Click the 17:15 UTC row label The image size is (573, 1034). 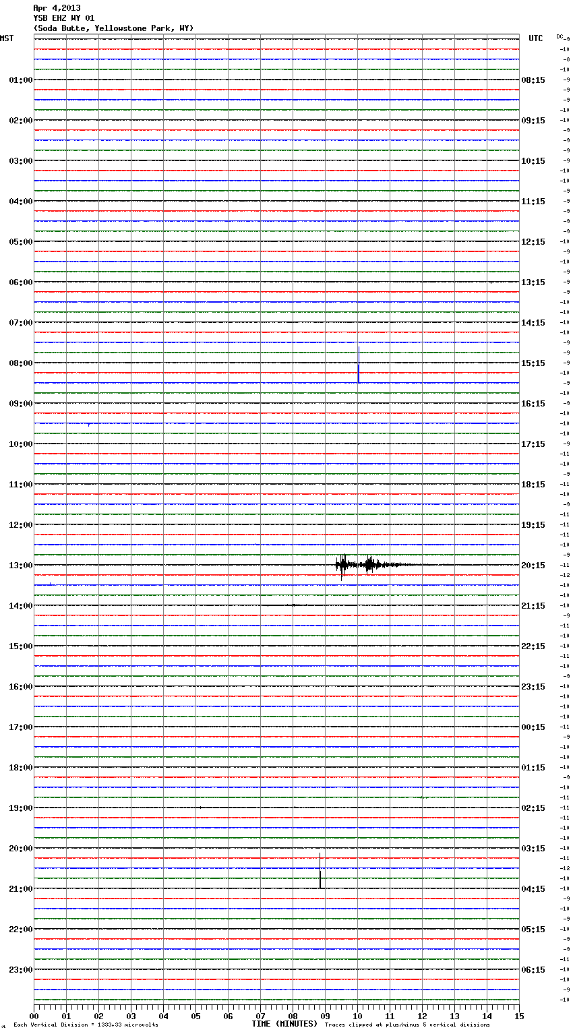[533, 444]
